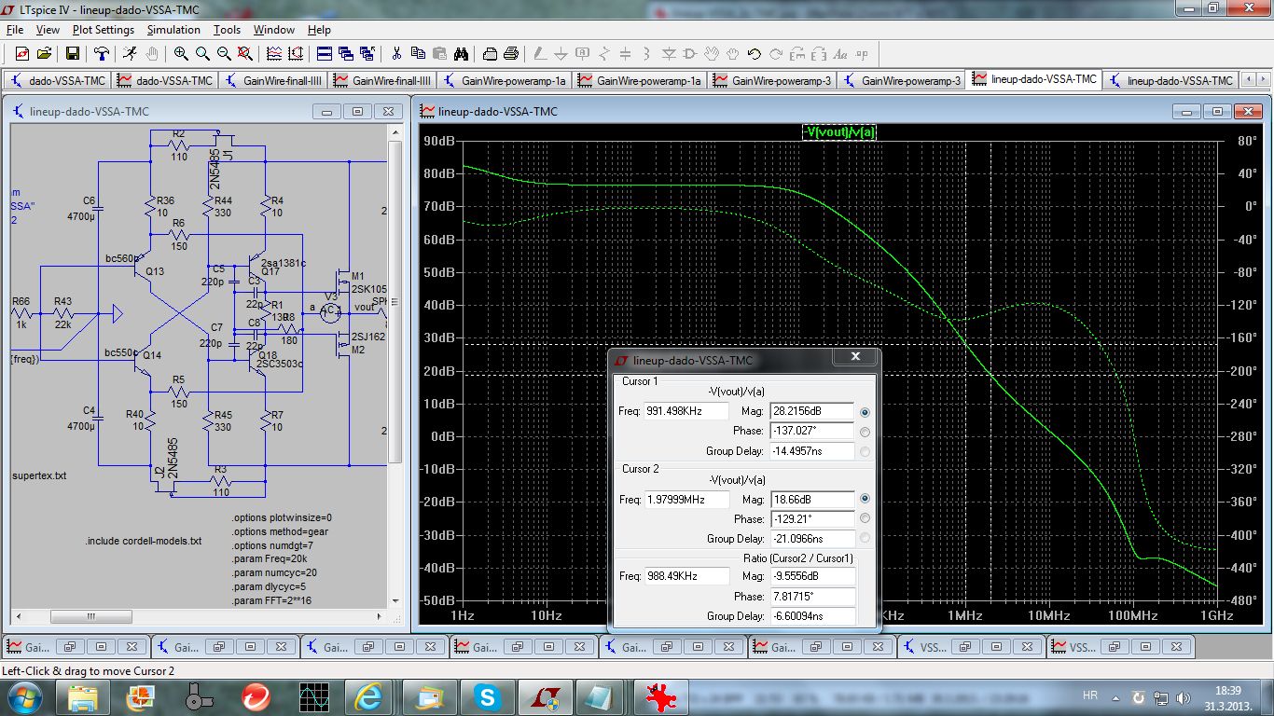Click the autorange axes icon
This screenshot has width=1274, height=716.
click(296, 54)
